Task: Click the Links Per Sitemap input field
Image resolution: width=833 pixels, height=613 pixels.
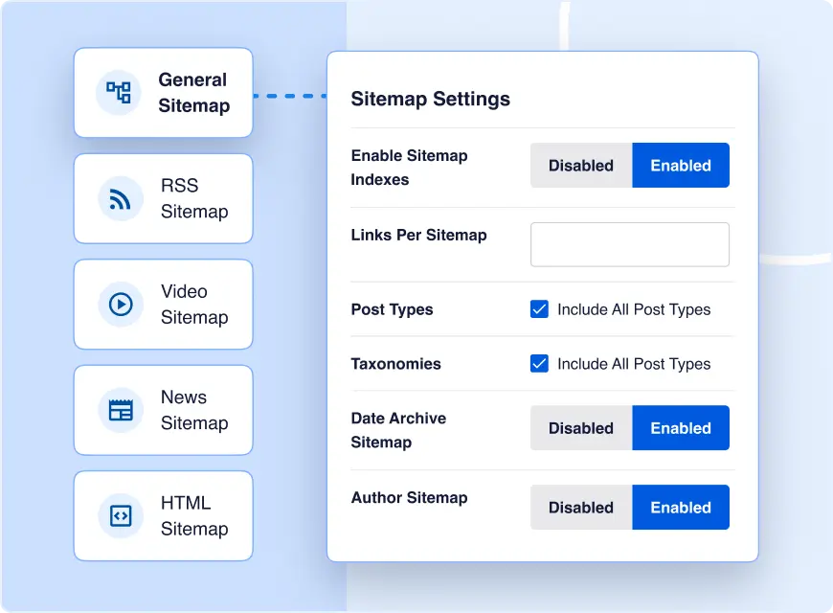Action: point(629,244)
